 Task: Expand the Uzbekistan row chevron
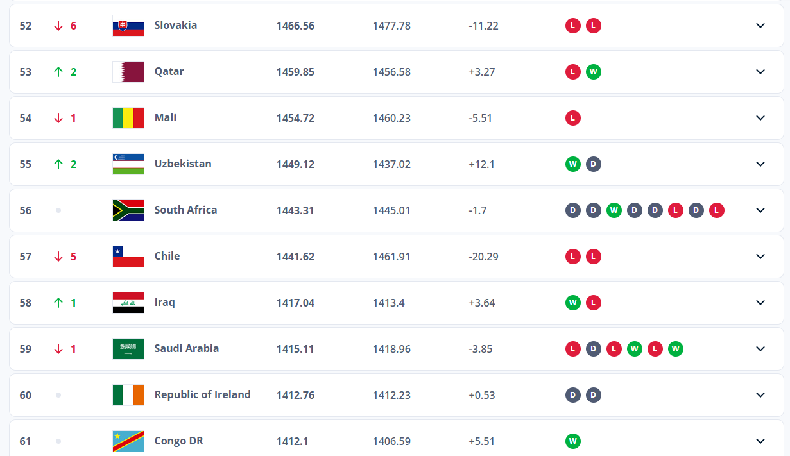point(760,164)
